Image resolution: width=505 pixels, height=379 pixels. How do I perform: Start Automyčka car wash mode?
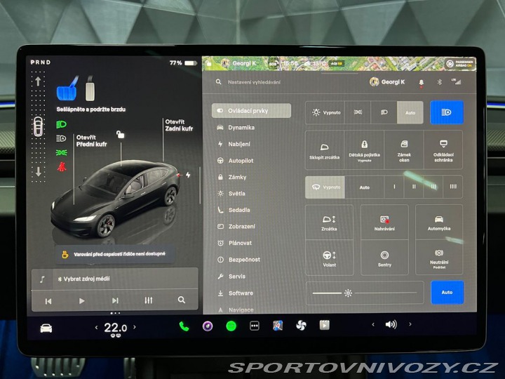pyautogui.click(x=439, y=222)
